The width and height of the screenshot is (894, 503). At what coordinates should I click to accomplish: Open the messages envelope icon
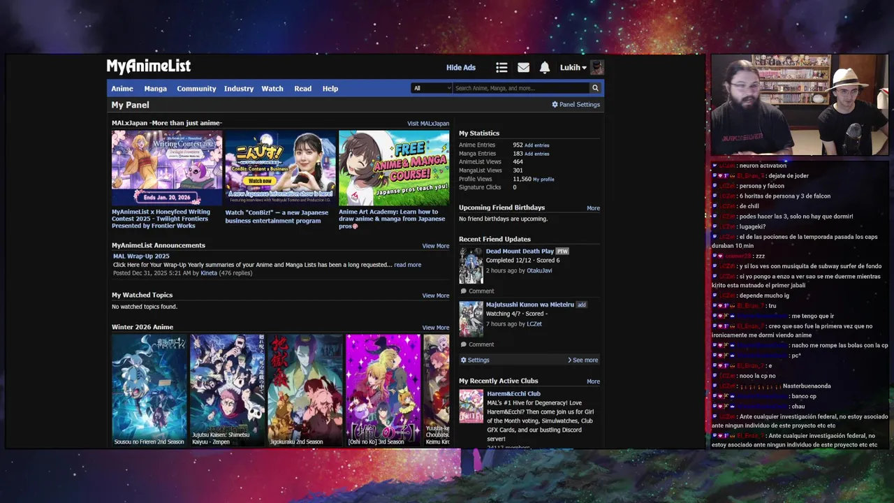[523, 68]
